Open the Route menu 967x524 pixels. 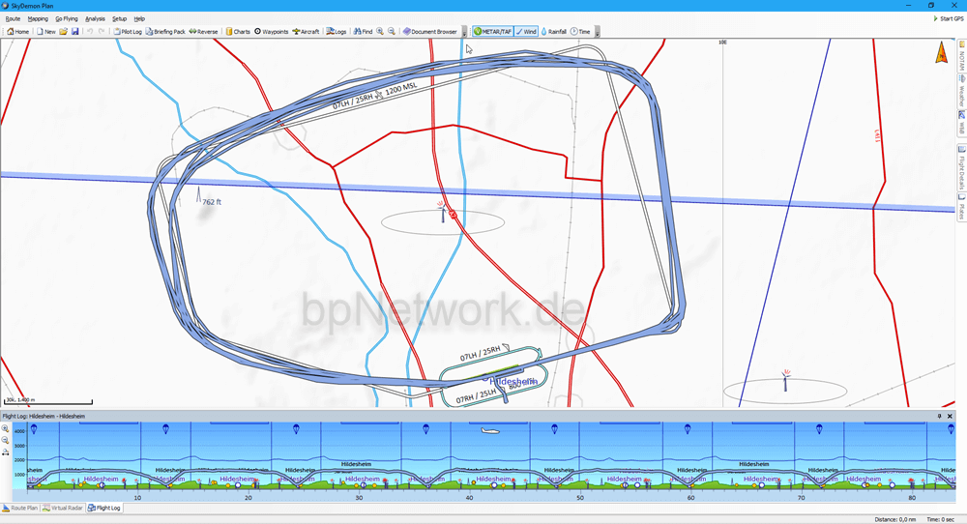(13, 18)
